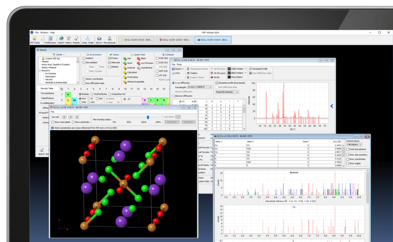Open the Results tool
This screenshot has width=393, height=242.
point(76,40)
